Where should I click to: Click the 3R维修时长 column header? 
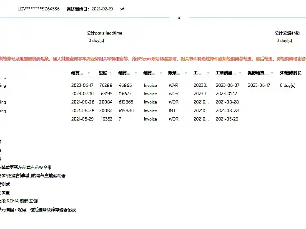pyautogui.click(x=291, y=73)
